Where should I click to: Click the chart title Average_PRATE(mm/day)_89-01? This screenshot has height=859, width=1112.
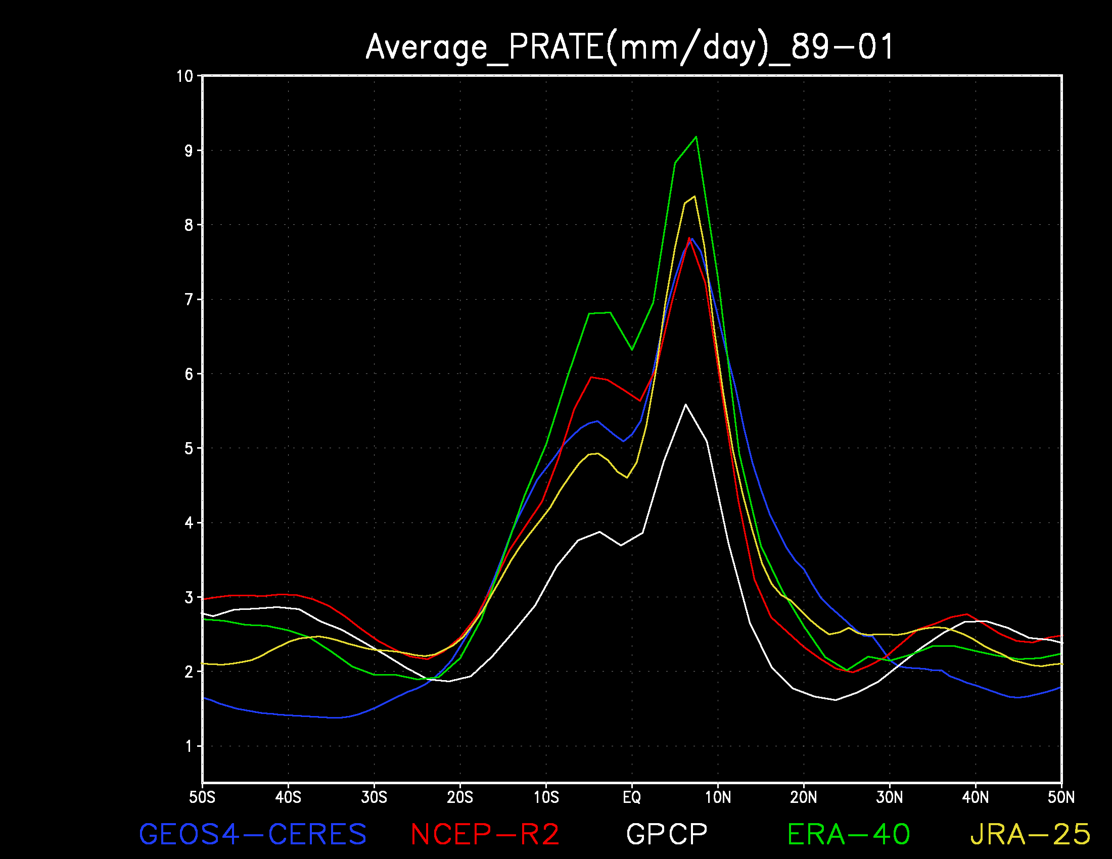(x=629, y=47)
